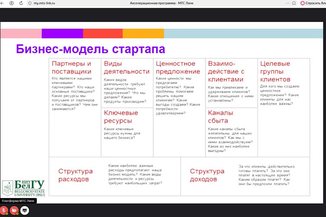
Task: Click the "Платформа МТС Линк" label
Action: (18, 201)
